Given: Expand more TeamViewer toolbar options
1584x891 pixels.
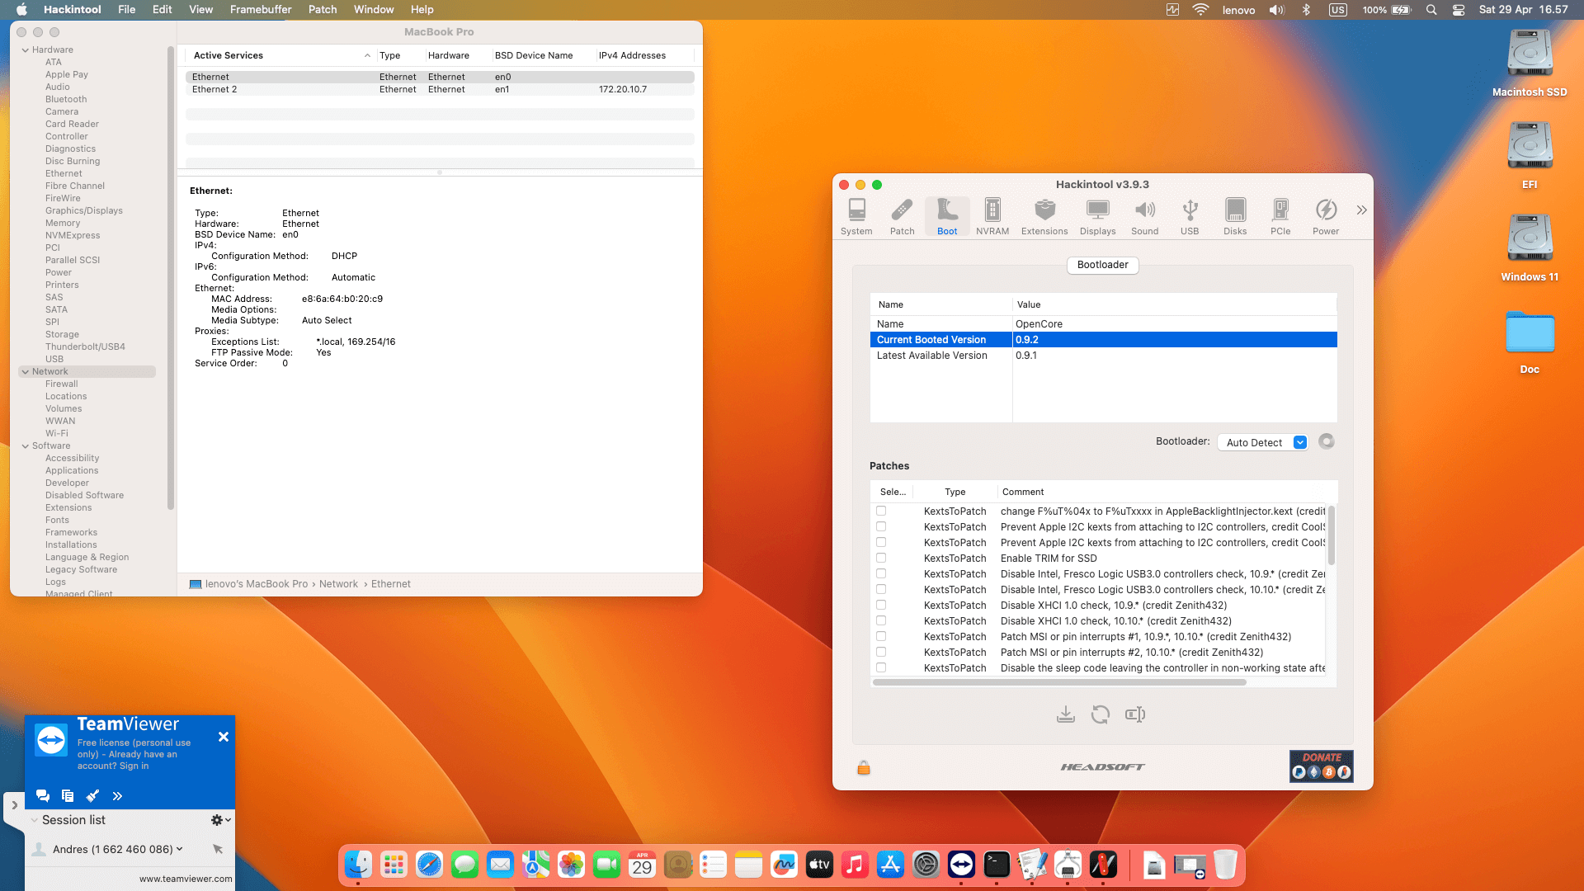Looking at the screenshot, I should (x=117, y=796).
